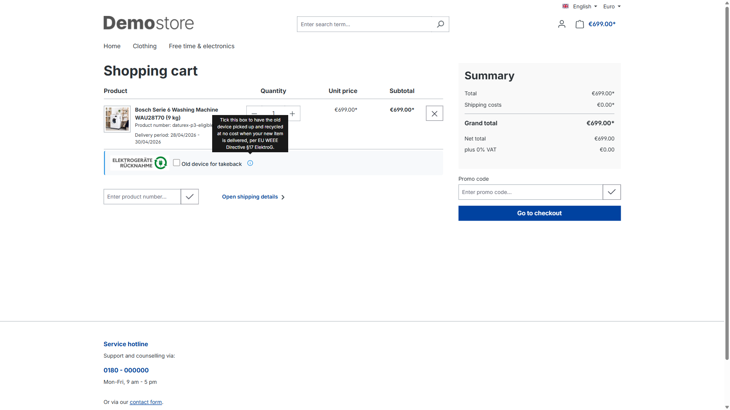Viewport: 730px width, 410px height.
Task: Increase quantity with the plus button
Action: coord(292,114)
